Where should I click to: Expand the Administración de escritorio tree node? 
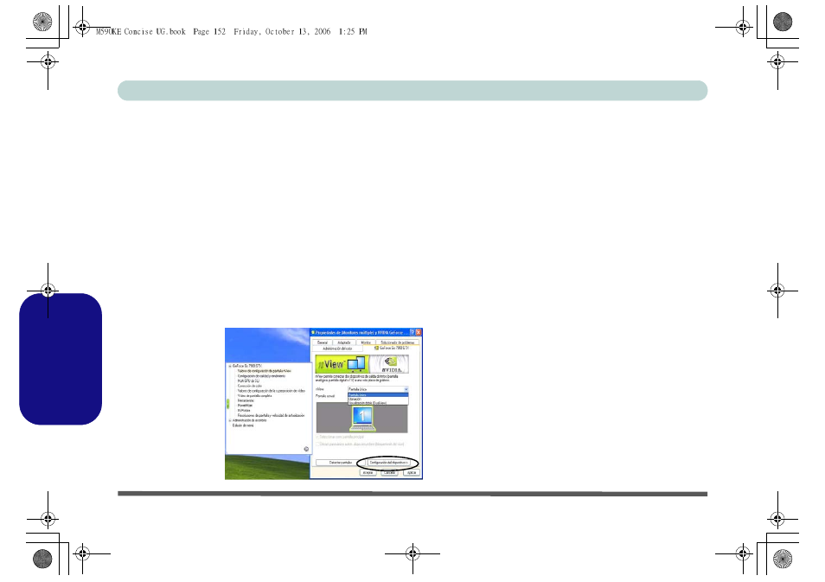pos(229,420)
